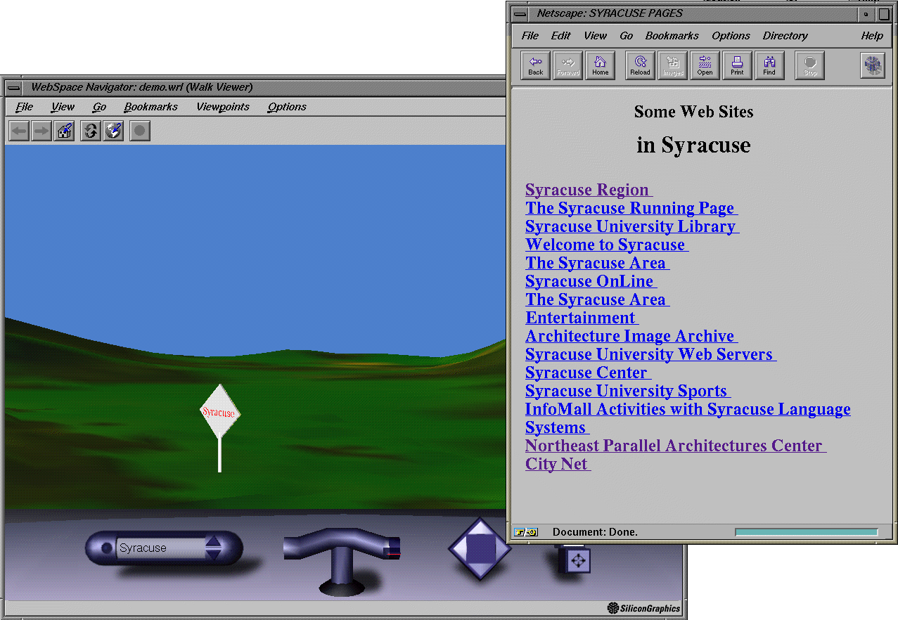The width and height of the screenshot is (898, 620).
Task: Follow the Northeast Parallel Architectures Center link
Action: pos(676,446)
